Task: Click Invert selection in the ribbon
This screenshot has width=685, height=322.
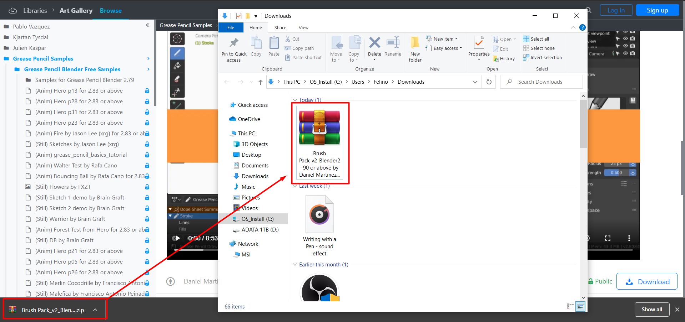Action: 543,57
